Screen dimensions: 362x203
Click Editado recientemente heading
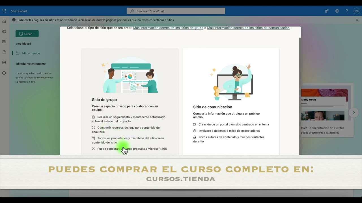[x=31, y=64]
